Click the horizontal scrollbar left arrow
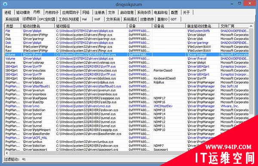The image size is (258, 166). pos(7,153)
